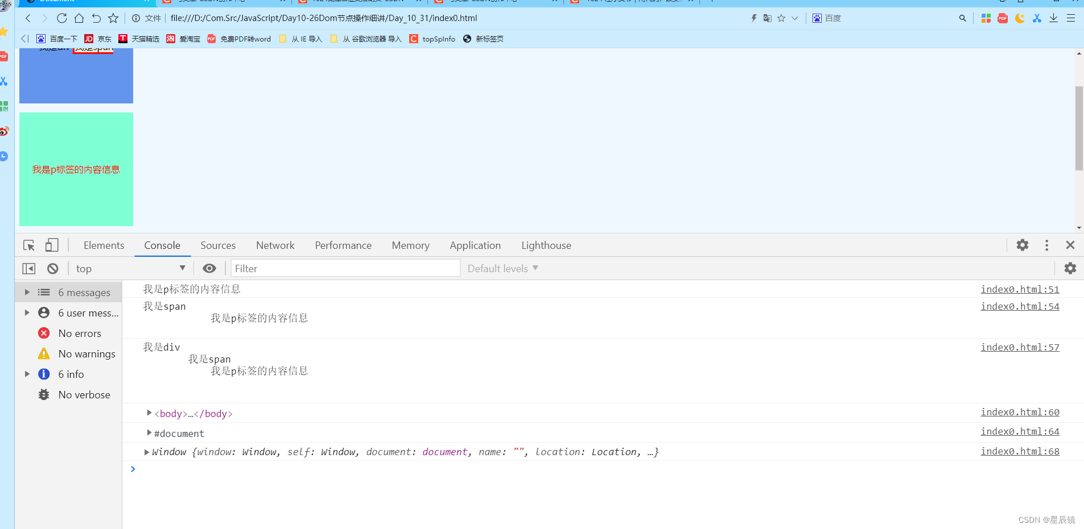Screen dimensions: 1084x529
Task: Open console settings gear
Action: (x=1070, y=268)
